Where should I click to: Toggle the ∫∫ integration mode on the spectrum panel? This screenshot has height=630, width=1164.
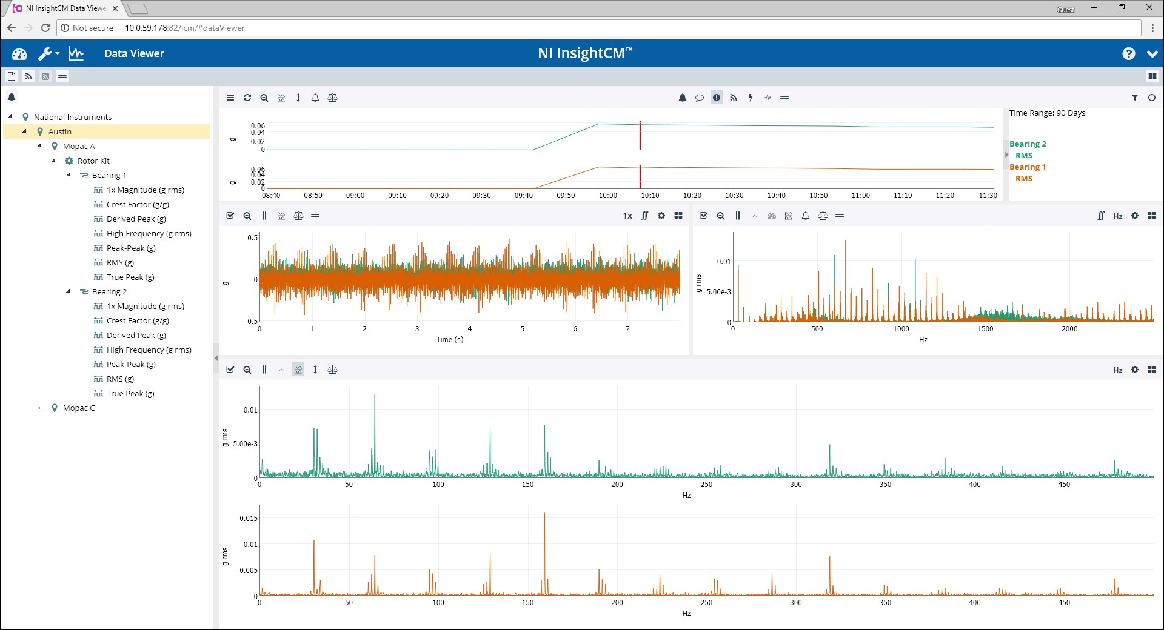[x=1100, y=216]
